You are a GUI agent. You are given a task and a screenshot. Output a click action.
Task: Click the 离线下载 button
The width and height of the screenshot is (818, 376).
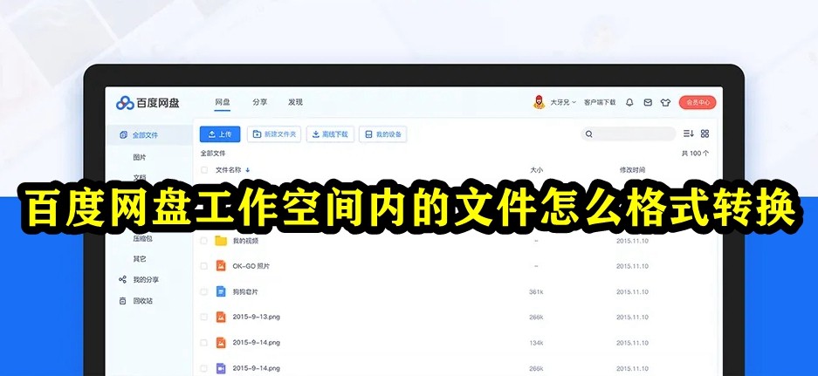330,134
